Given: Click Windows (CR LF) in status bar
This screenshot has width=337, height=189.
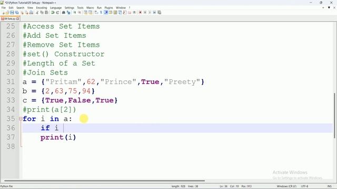Looking at the screenshot, I should pyautogui.click(x=286, y=186).
